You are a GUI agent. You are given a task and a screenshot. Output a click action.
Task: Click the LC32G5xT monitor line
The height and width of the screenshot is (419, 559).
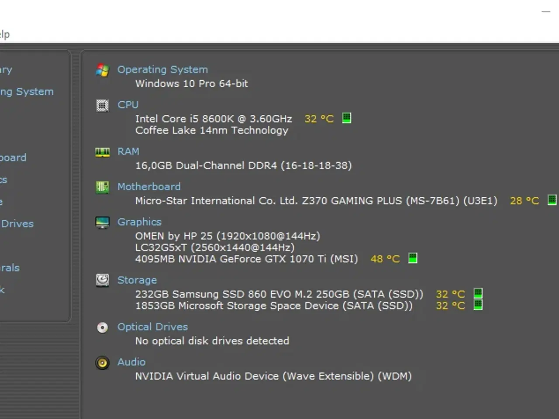tap(215, 247)
